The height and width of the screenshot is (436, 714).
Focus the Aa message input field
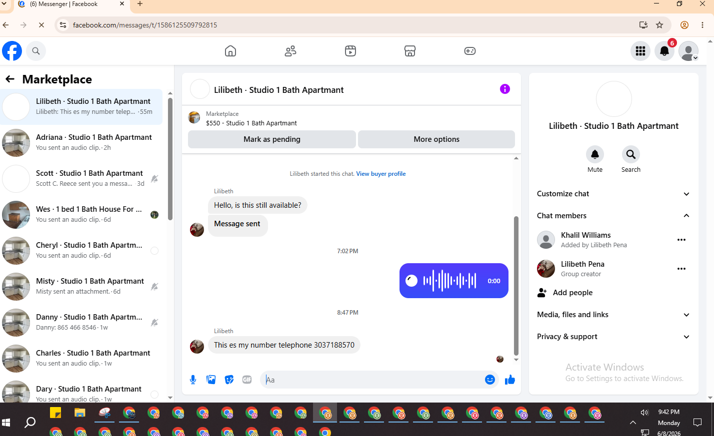point(373,380)
